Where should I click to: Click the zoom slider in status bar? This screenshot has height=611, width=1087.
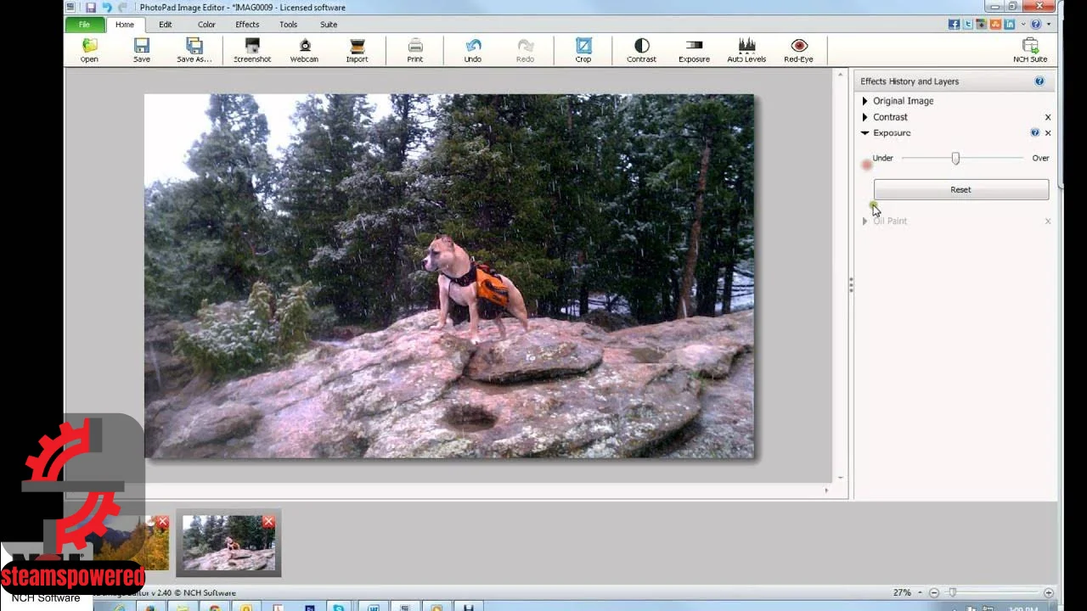pyautogui.click(x=953, y=592)
